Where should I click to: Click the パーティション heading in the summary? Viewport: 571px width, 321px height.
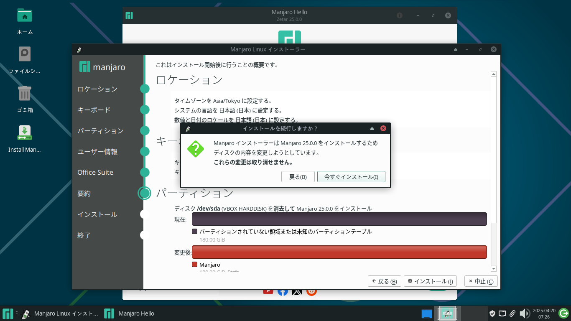coord(195,193)
